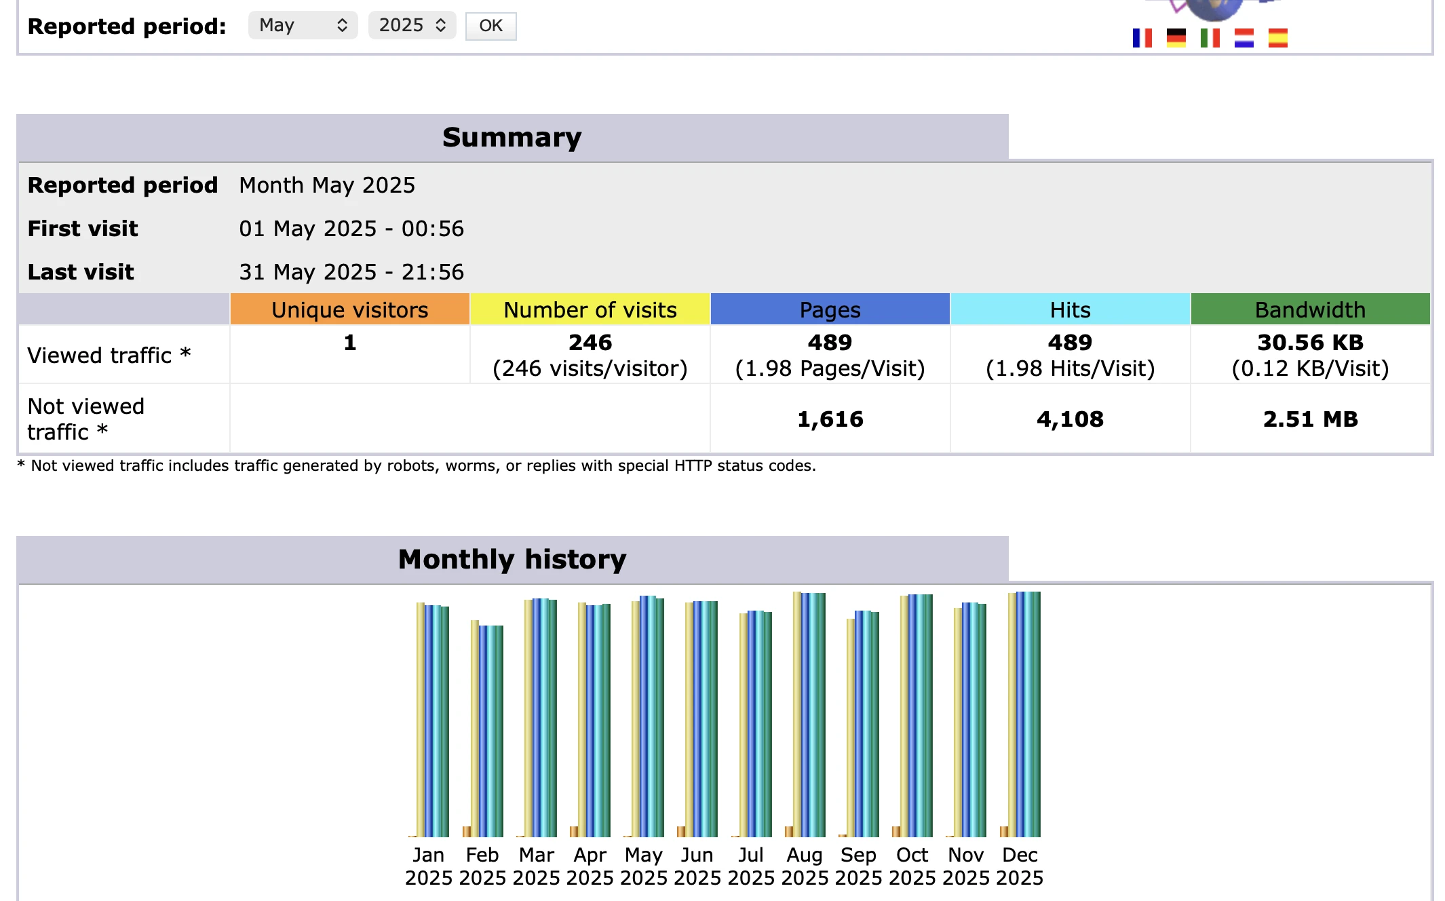Click the Mar 2025 month label

tap(536, 866)
